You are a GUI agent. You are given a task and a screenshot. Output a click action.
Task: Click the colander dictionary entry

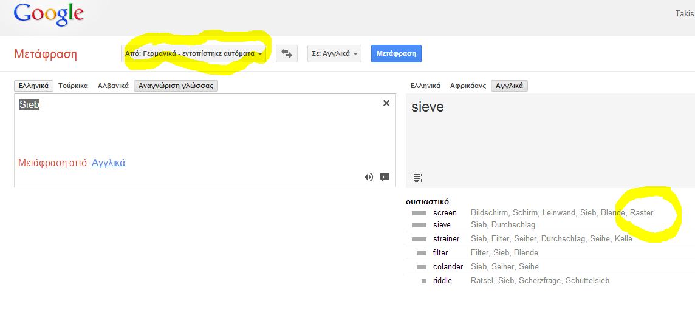[448, 267]
